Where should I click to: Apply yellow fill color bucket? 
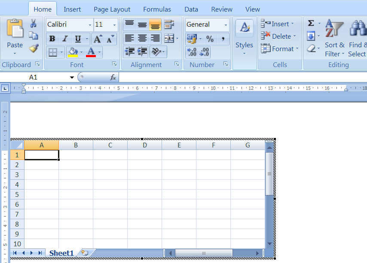[73, 52]
